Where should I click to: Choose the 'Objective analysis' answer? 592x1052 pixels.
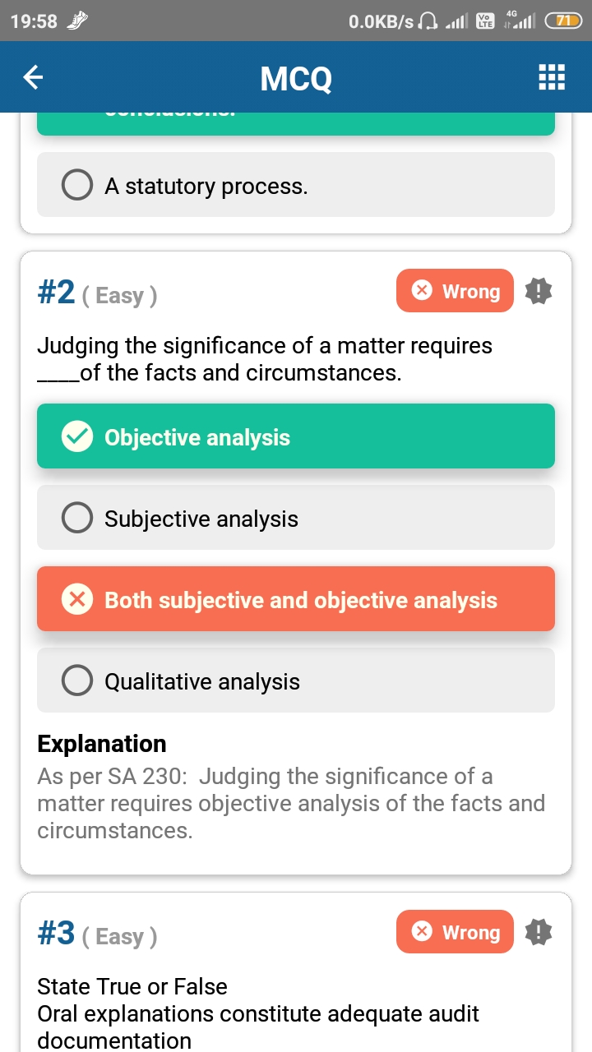pyautogui.click(x=296, y=436)
